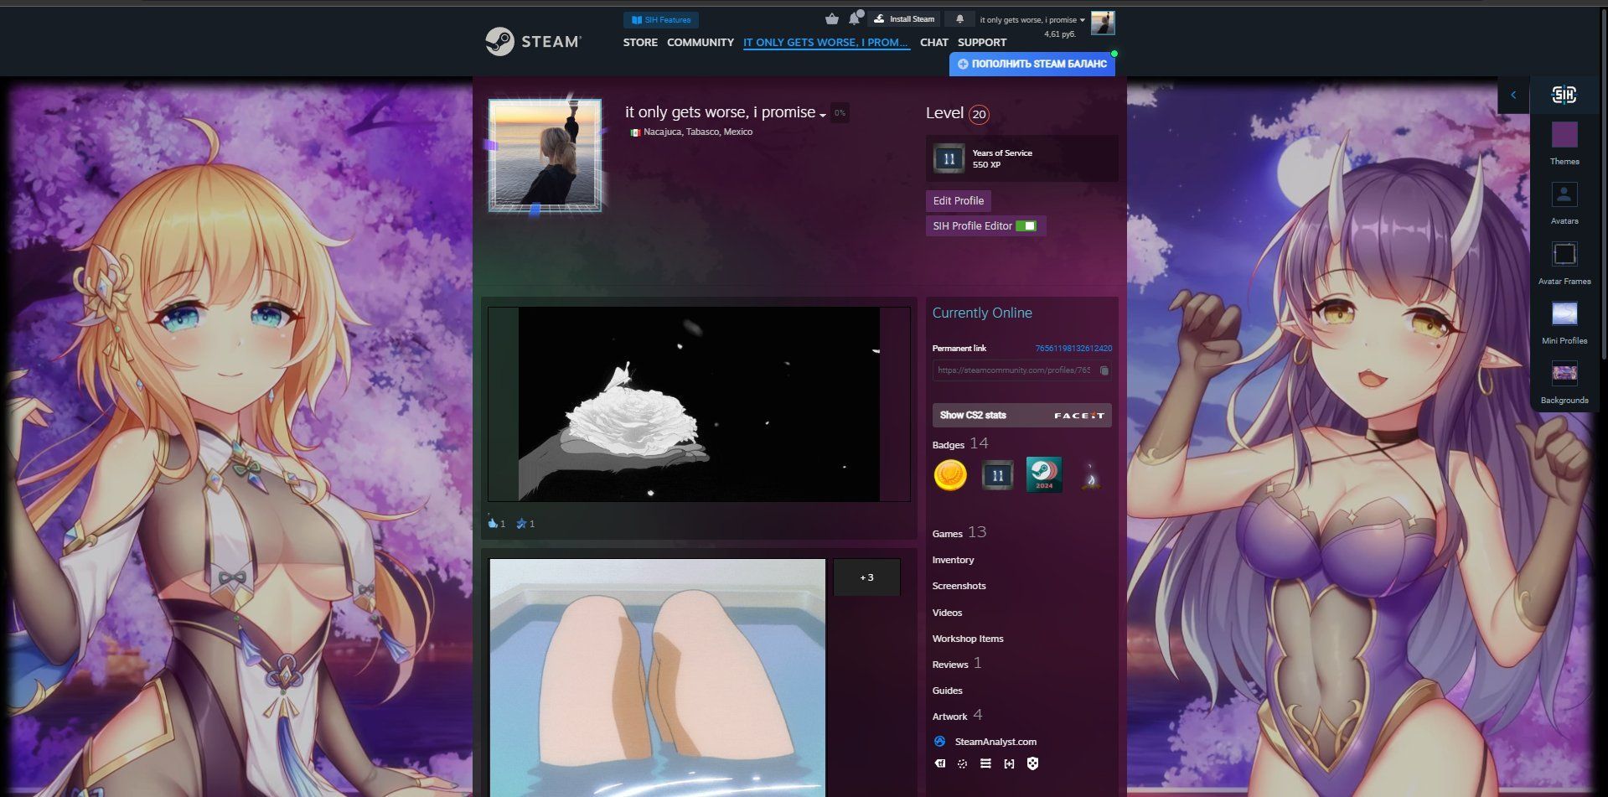Viewport: 1608px width, 797px height.
Task: Click the shield icon below SteamAnalyst.com
Action: coord(1032,763)
